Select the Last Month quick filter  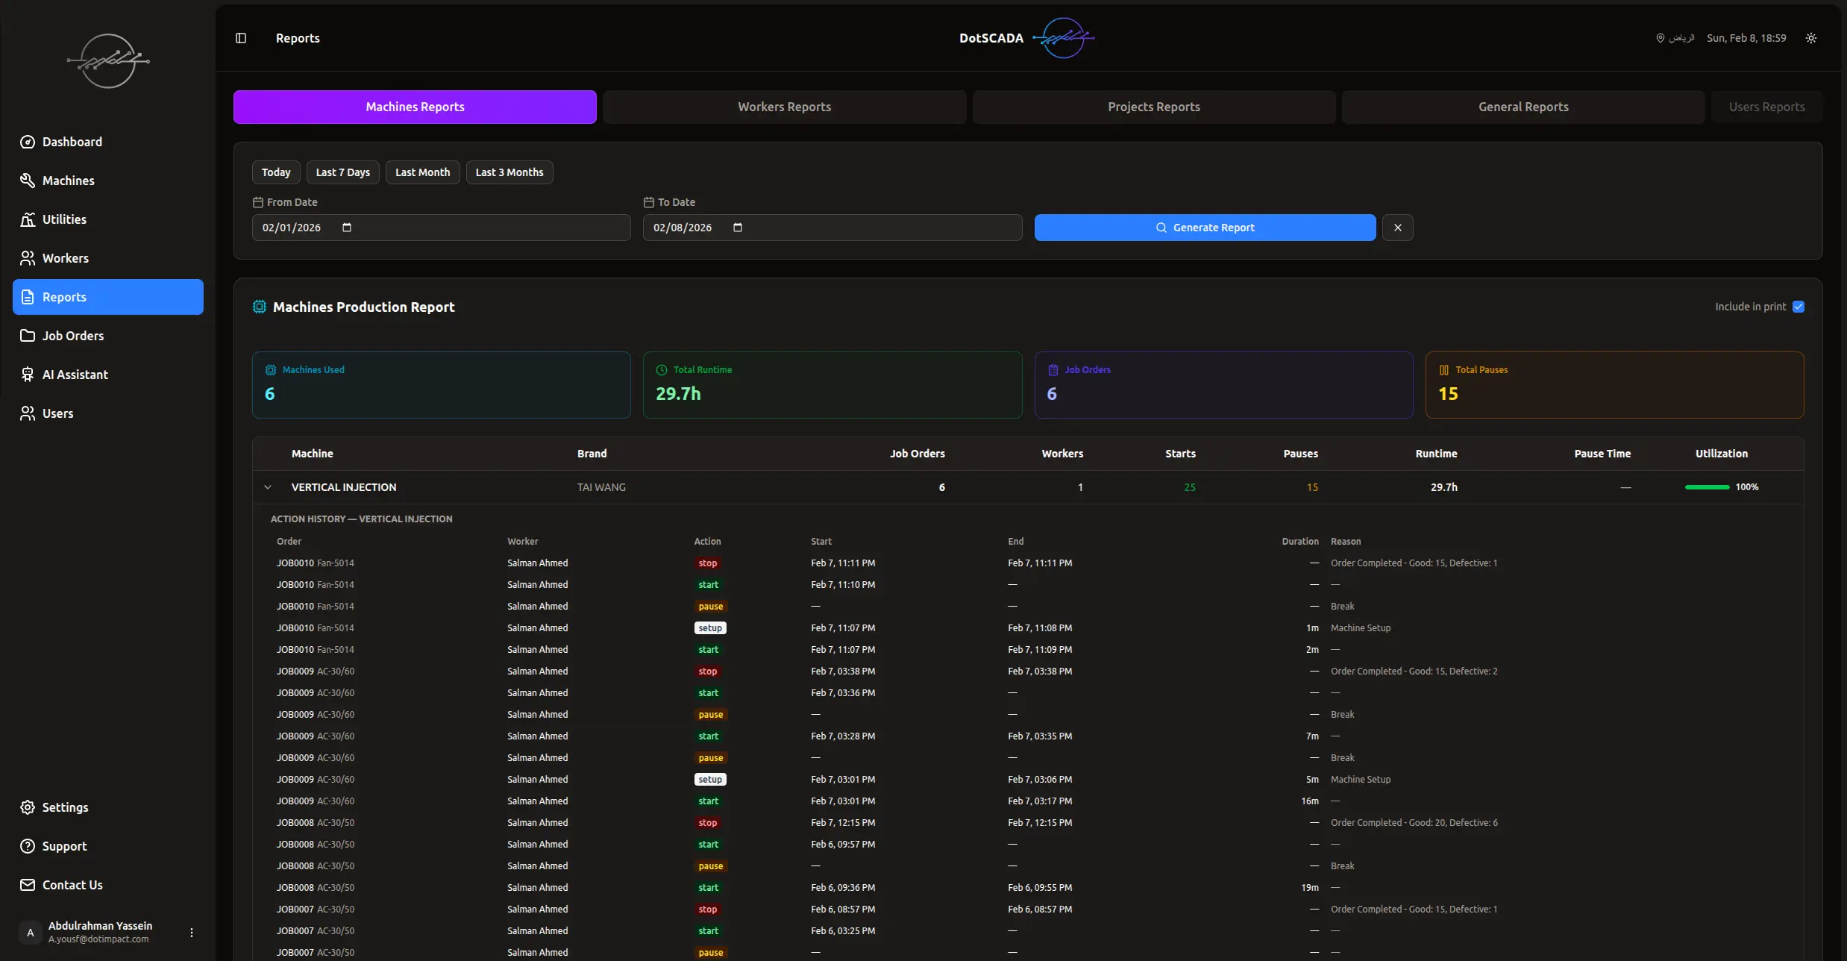422,172
